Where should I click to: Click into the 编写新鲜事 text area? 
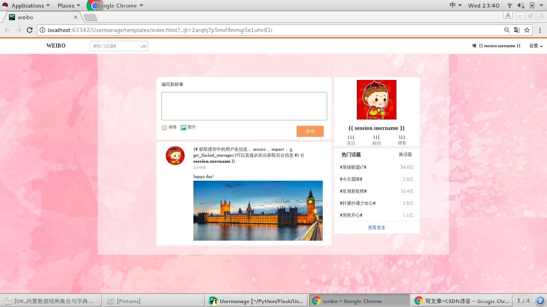pos(244,106)
